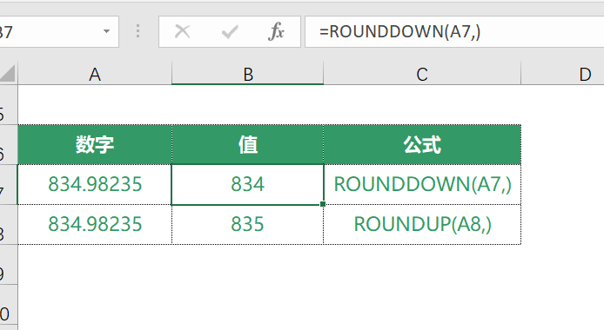Select the 公式 header cell

pos(422,145)
